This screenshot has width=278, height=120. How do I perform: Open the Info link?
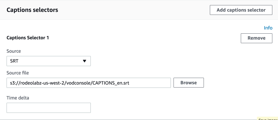pyautogui.click(x=268, y=28)
